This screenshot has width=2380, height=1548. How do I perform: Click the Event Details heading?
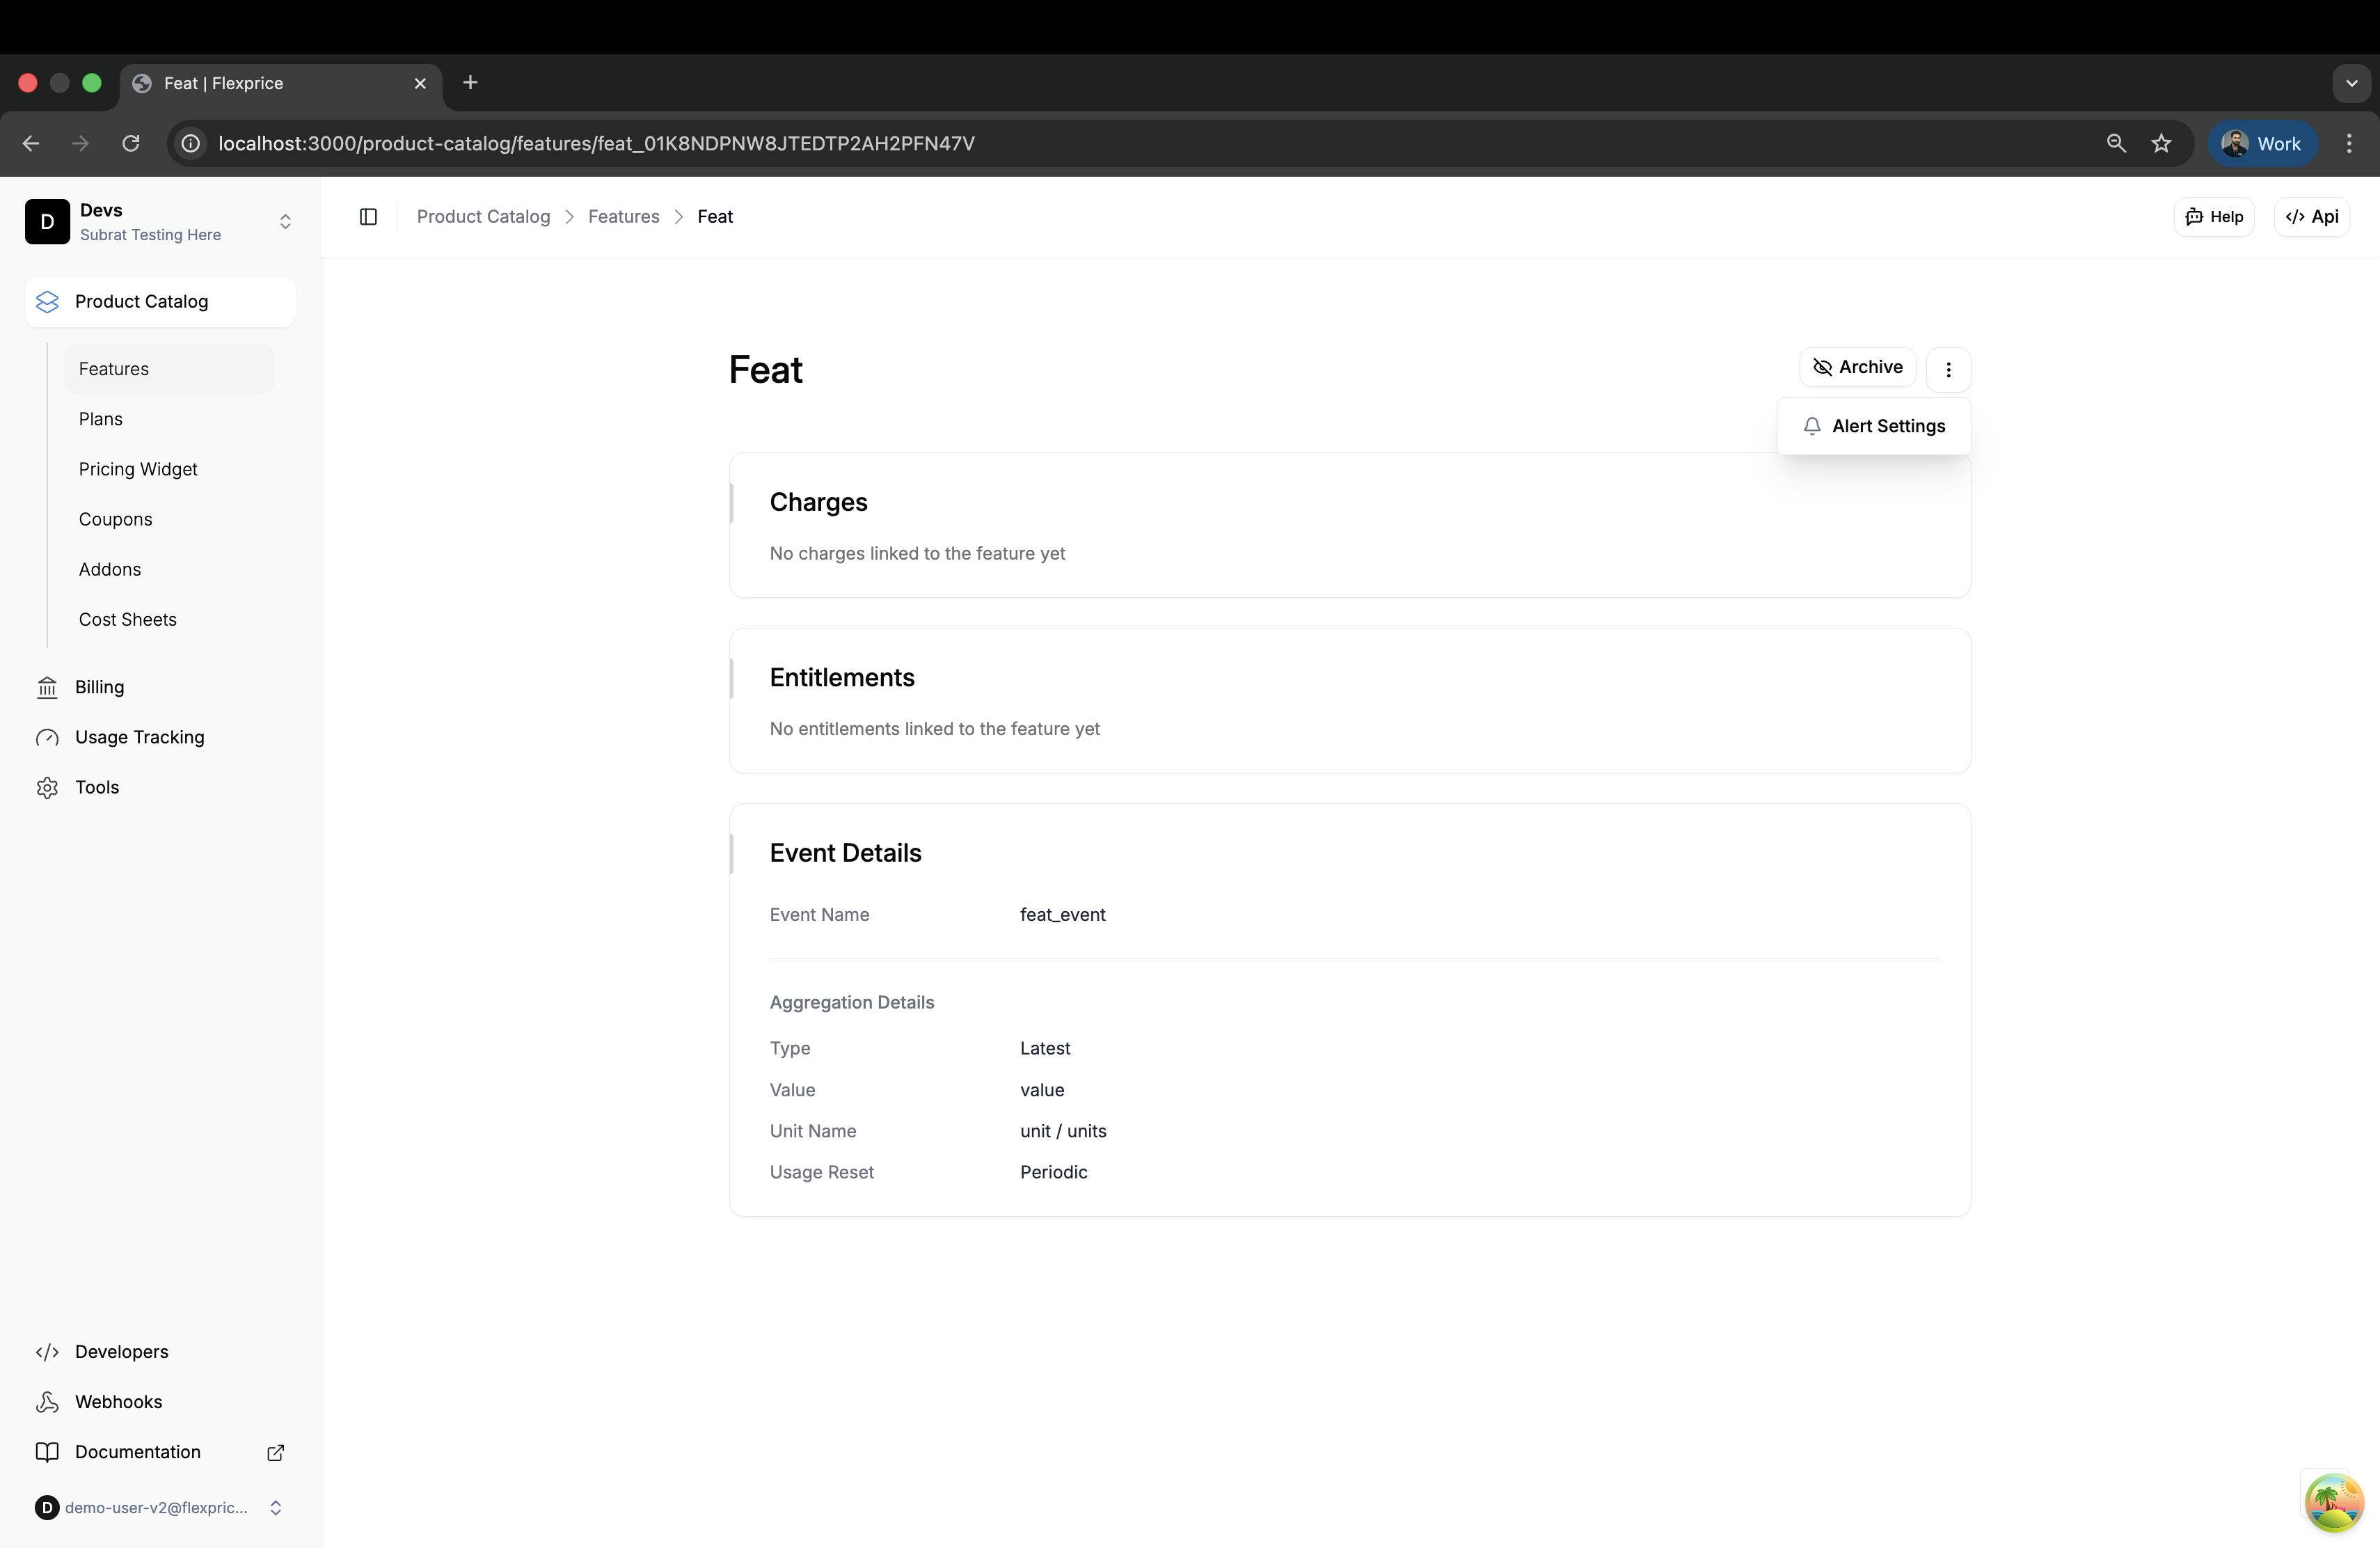[x=845, y=853]
